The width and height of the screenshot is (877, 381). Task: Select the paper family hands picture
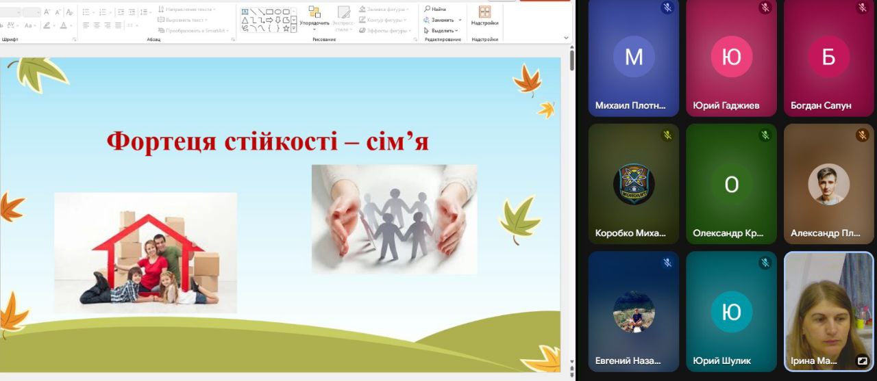pyautogui.click(x=394, y=219)
